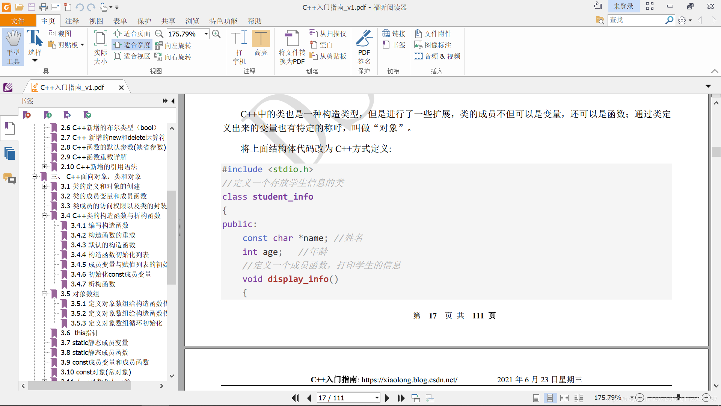Open the zoom percentage dropdown in ribbon

pos(206,34)
